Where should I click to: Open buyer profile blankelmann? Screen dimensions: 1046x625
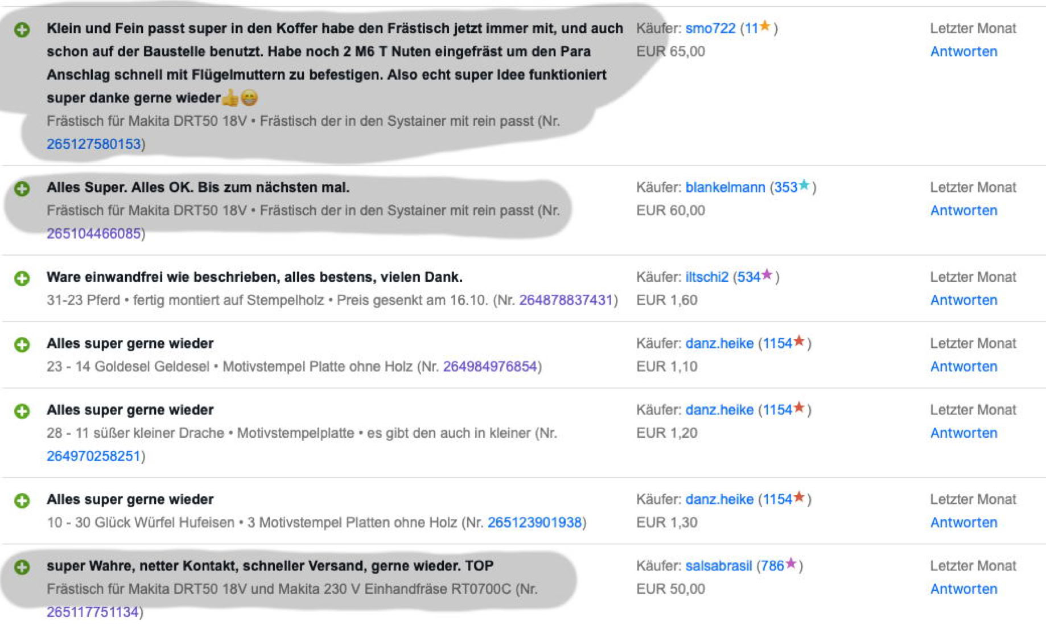point(725,187)
